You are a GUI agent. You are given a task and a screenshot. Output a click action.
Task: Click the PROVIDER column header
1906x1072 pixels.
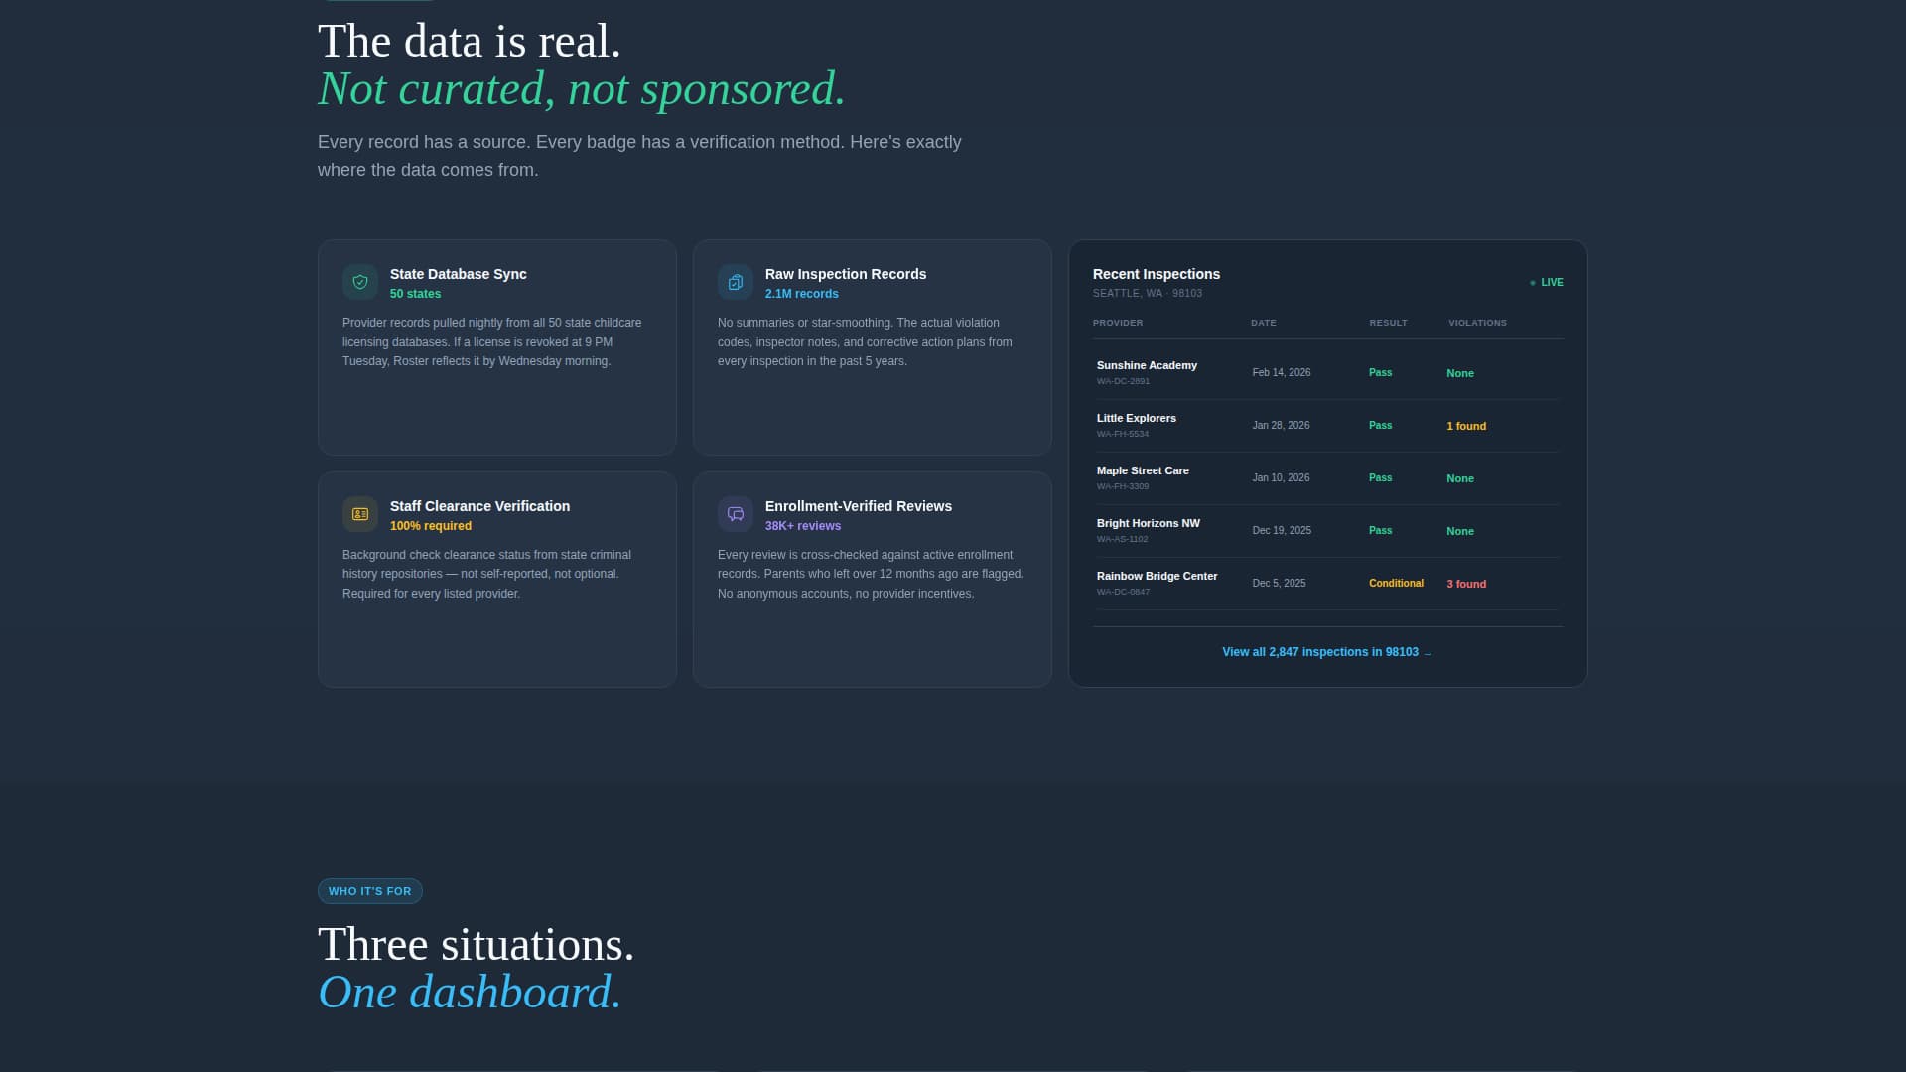pyautogui.click(x=1118, y=323)
